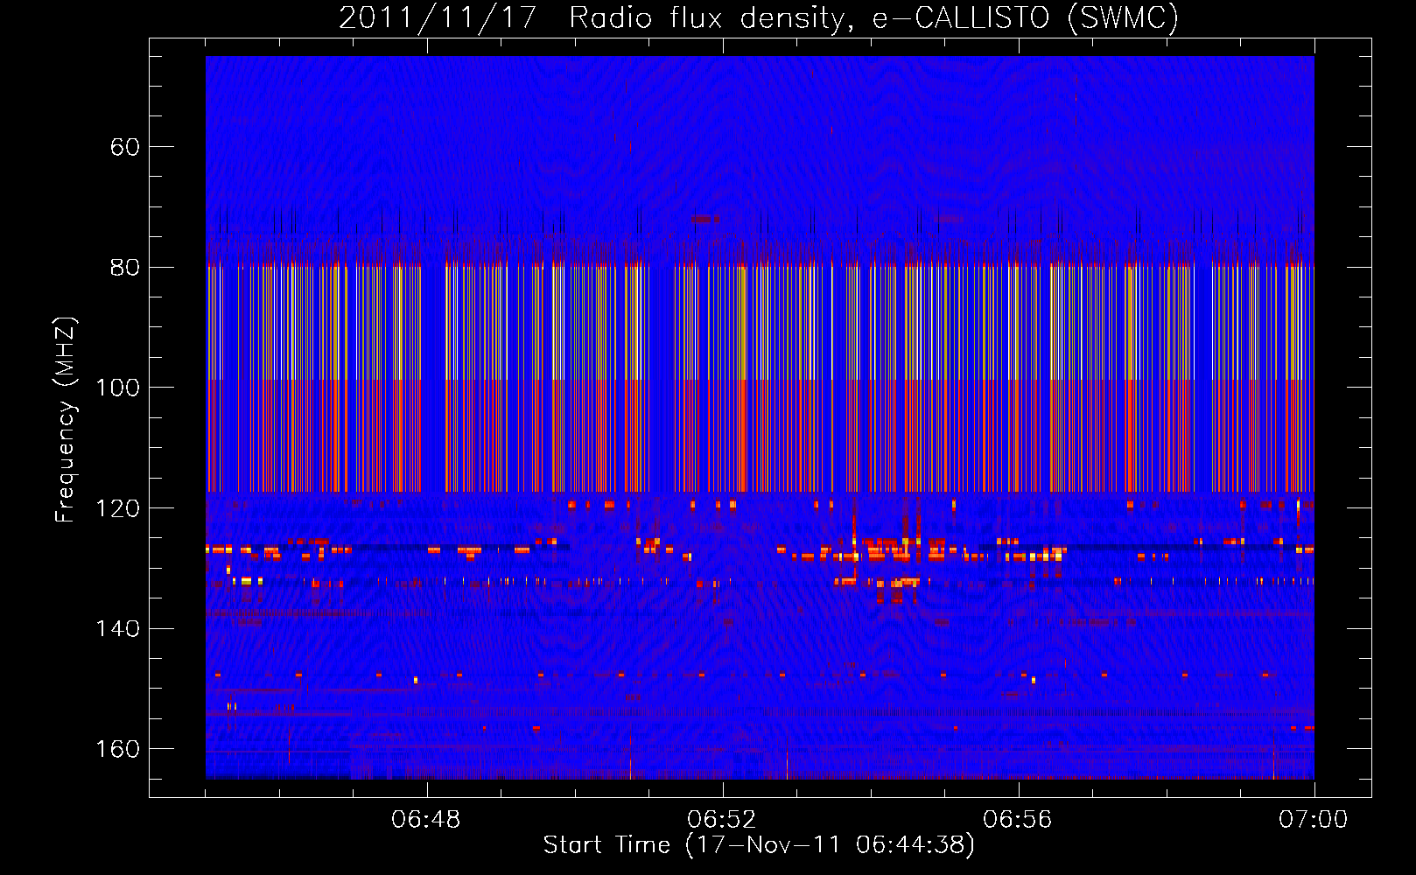This screenshot has height=875, width=1416.
Task: Click the plot title "2011/11/17 Radio flux density, e-CALLISTO (SWMC)"
Action: [x=759, y=17]
